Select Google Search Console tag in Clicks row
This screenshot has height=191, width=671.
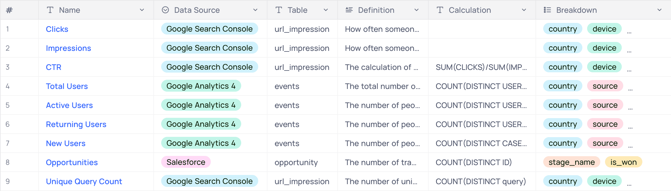[x=210, y=29]
